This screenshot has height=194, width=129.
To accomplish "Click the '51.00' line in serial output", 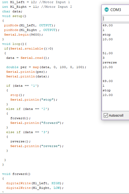I will (x=108, y=53).
